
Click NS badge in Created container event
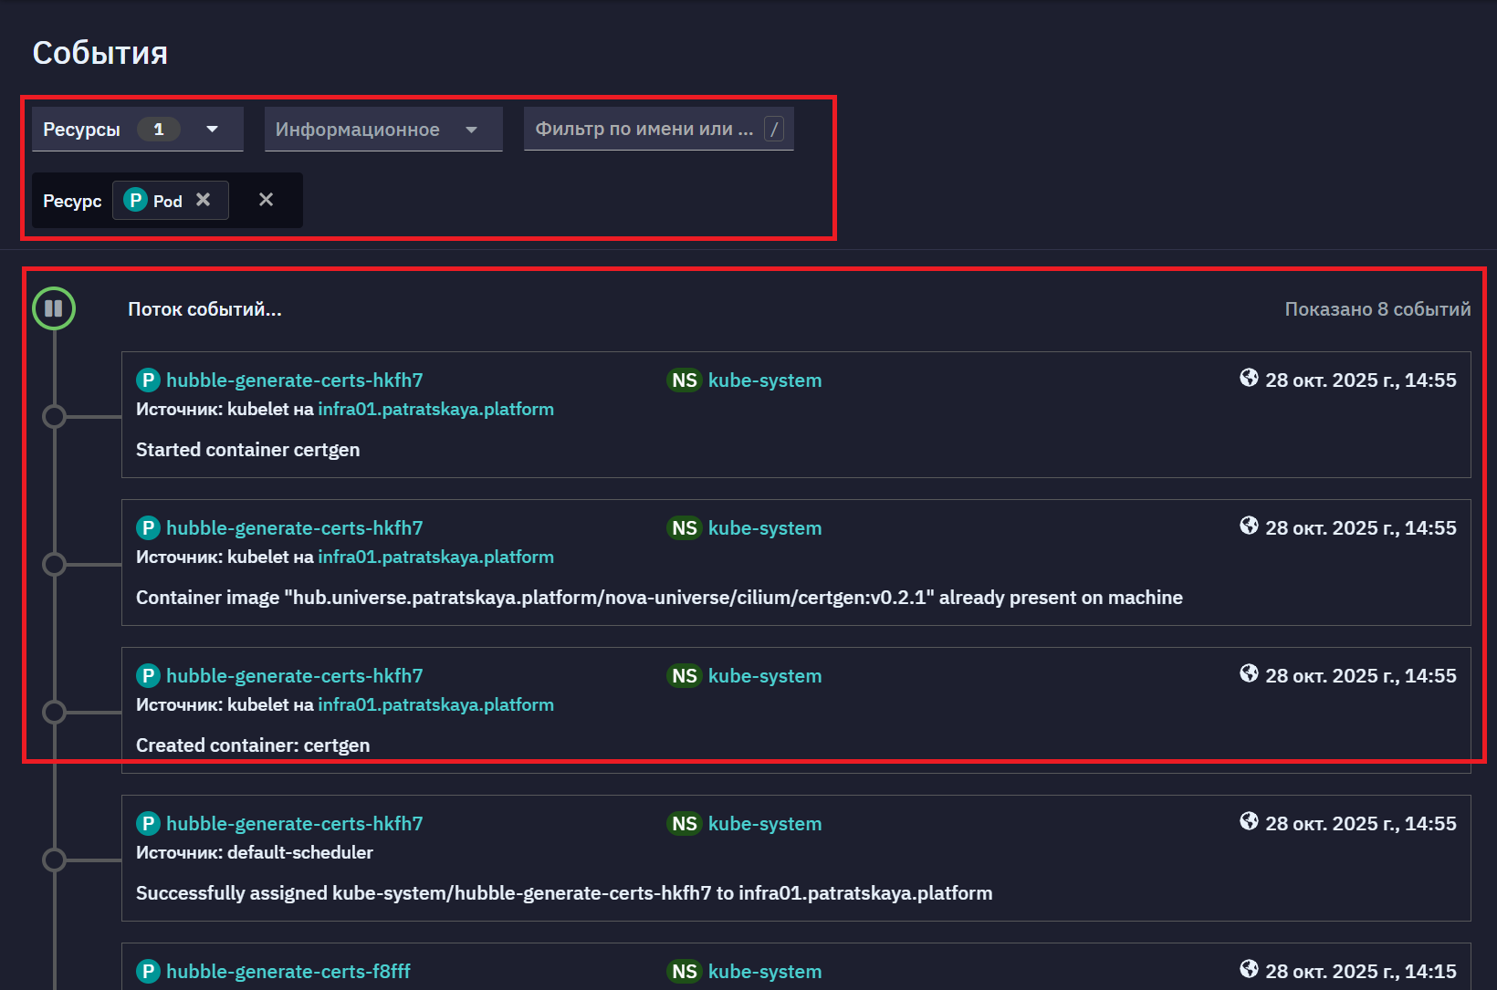pyautogui.click(x=685, y=675)
